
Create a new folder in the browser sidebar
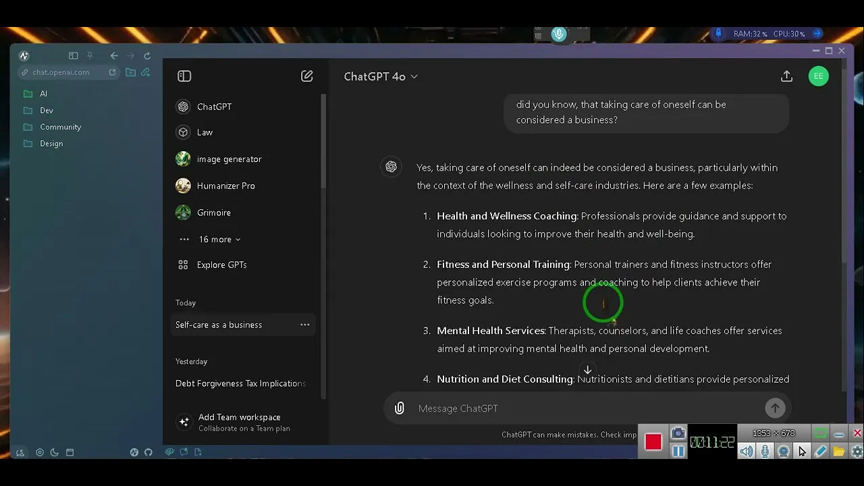coord(131,72)
